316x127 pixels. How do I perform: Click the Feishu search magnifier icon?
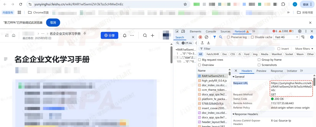pos(145,36)
